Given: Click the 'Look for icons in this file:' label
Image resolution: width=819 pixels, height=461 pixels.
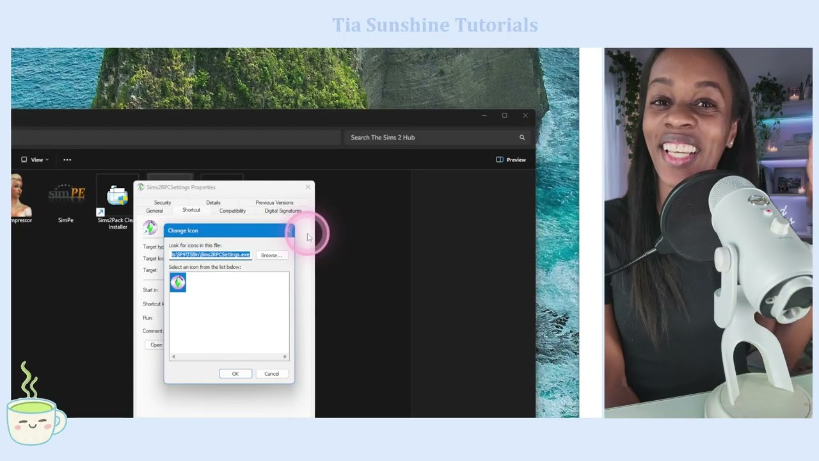Looking at the screenshot, I should point(195,245).
